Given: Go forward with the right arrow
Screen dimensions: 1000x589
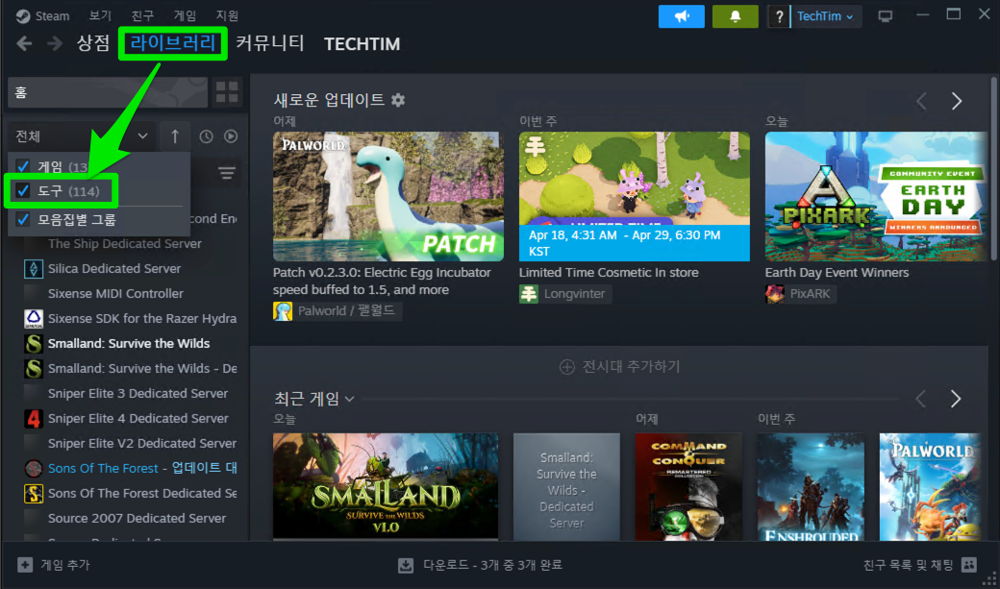Looking at the screenshot, I should [x=55, y=43].
